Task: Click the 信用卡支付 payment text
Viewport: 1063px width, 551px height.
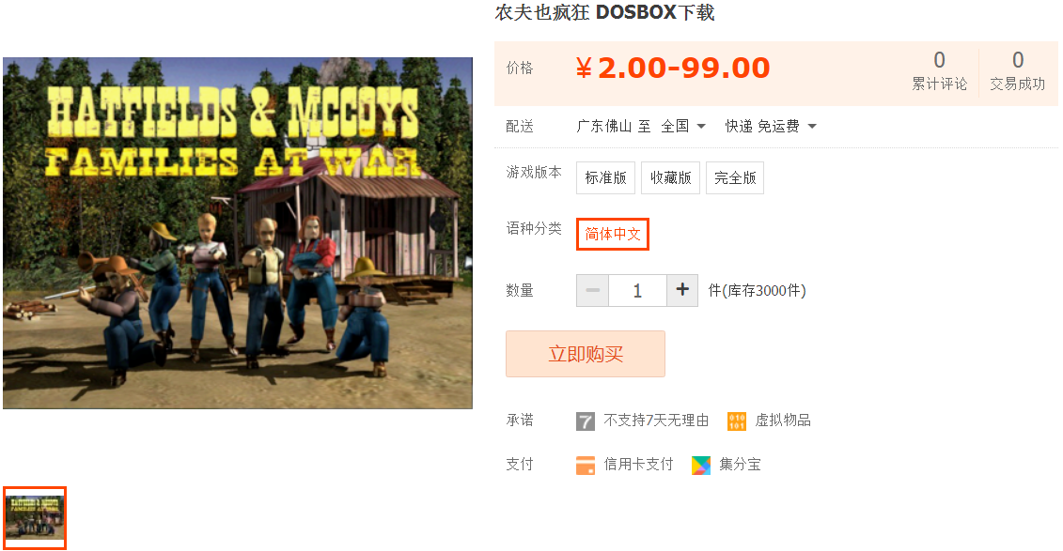Action: [x=638, y=465]
